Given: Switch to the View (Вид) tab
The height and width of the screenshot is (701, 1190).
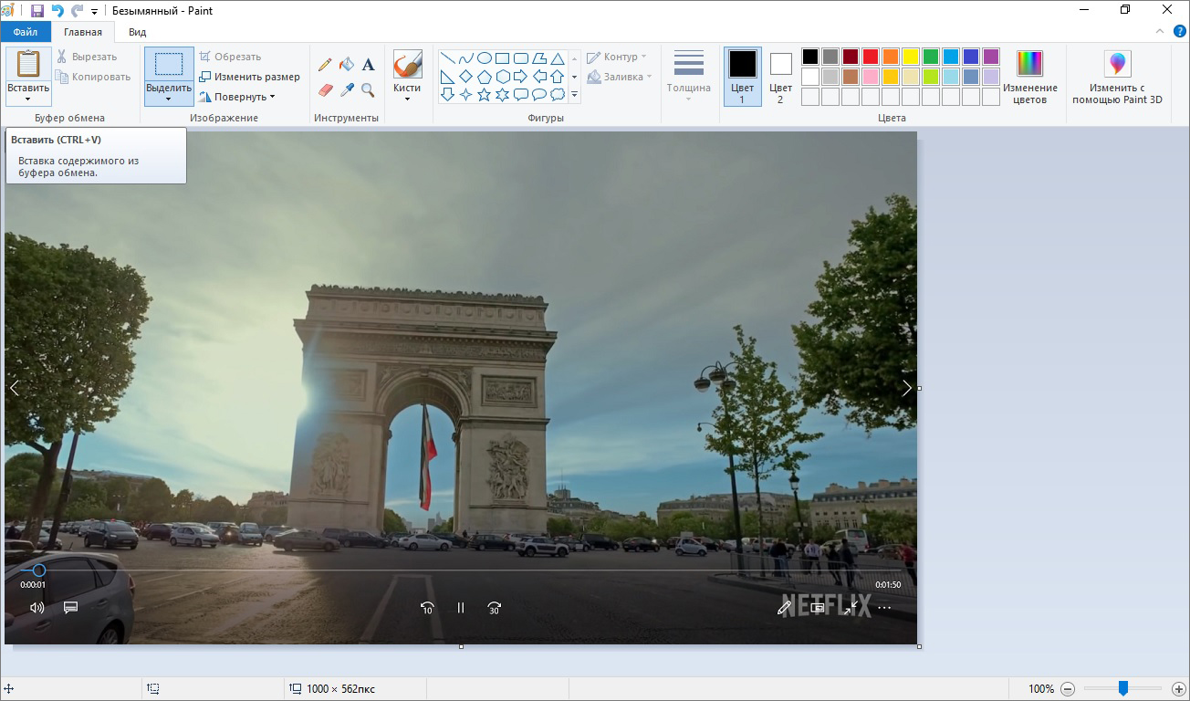Looking at the screenshot, I should (137, 32).
